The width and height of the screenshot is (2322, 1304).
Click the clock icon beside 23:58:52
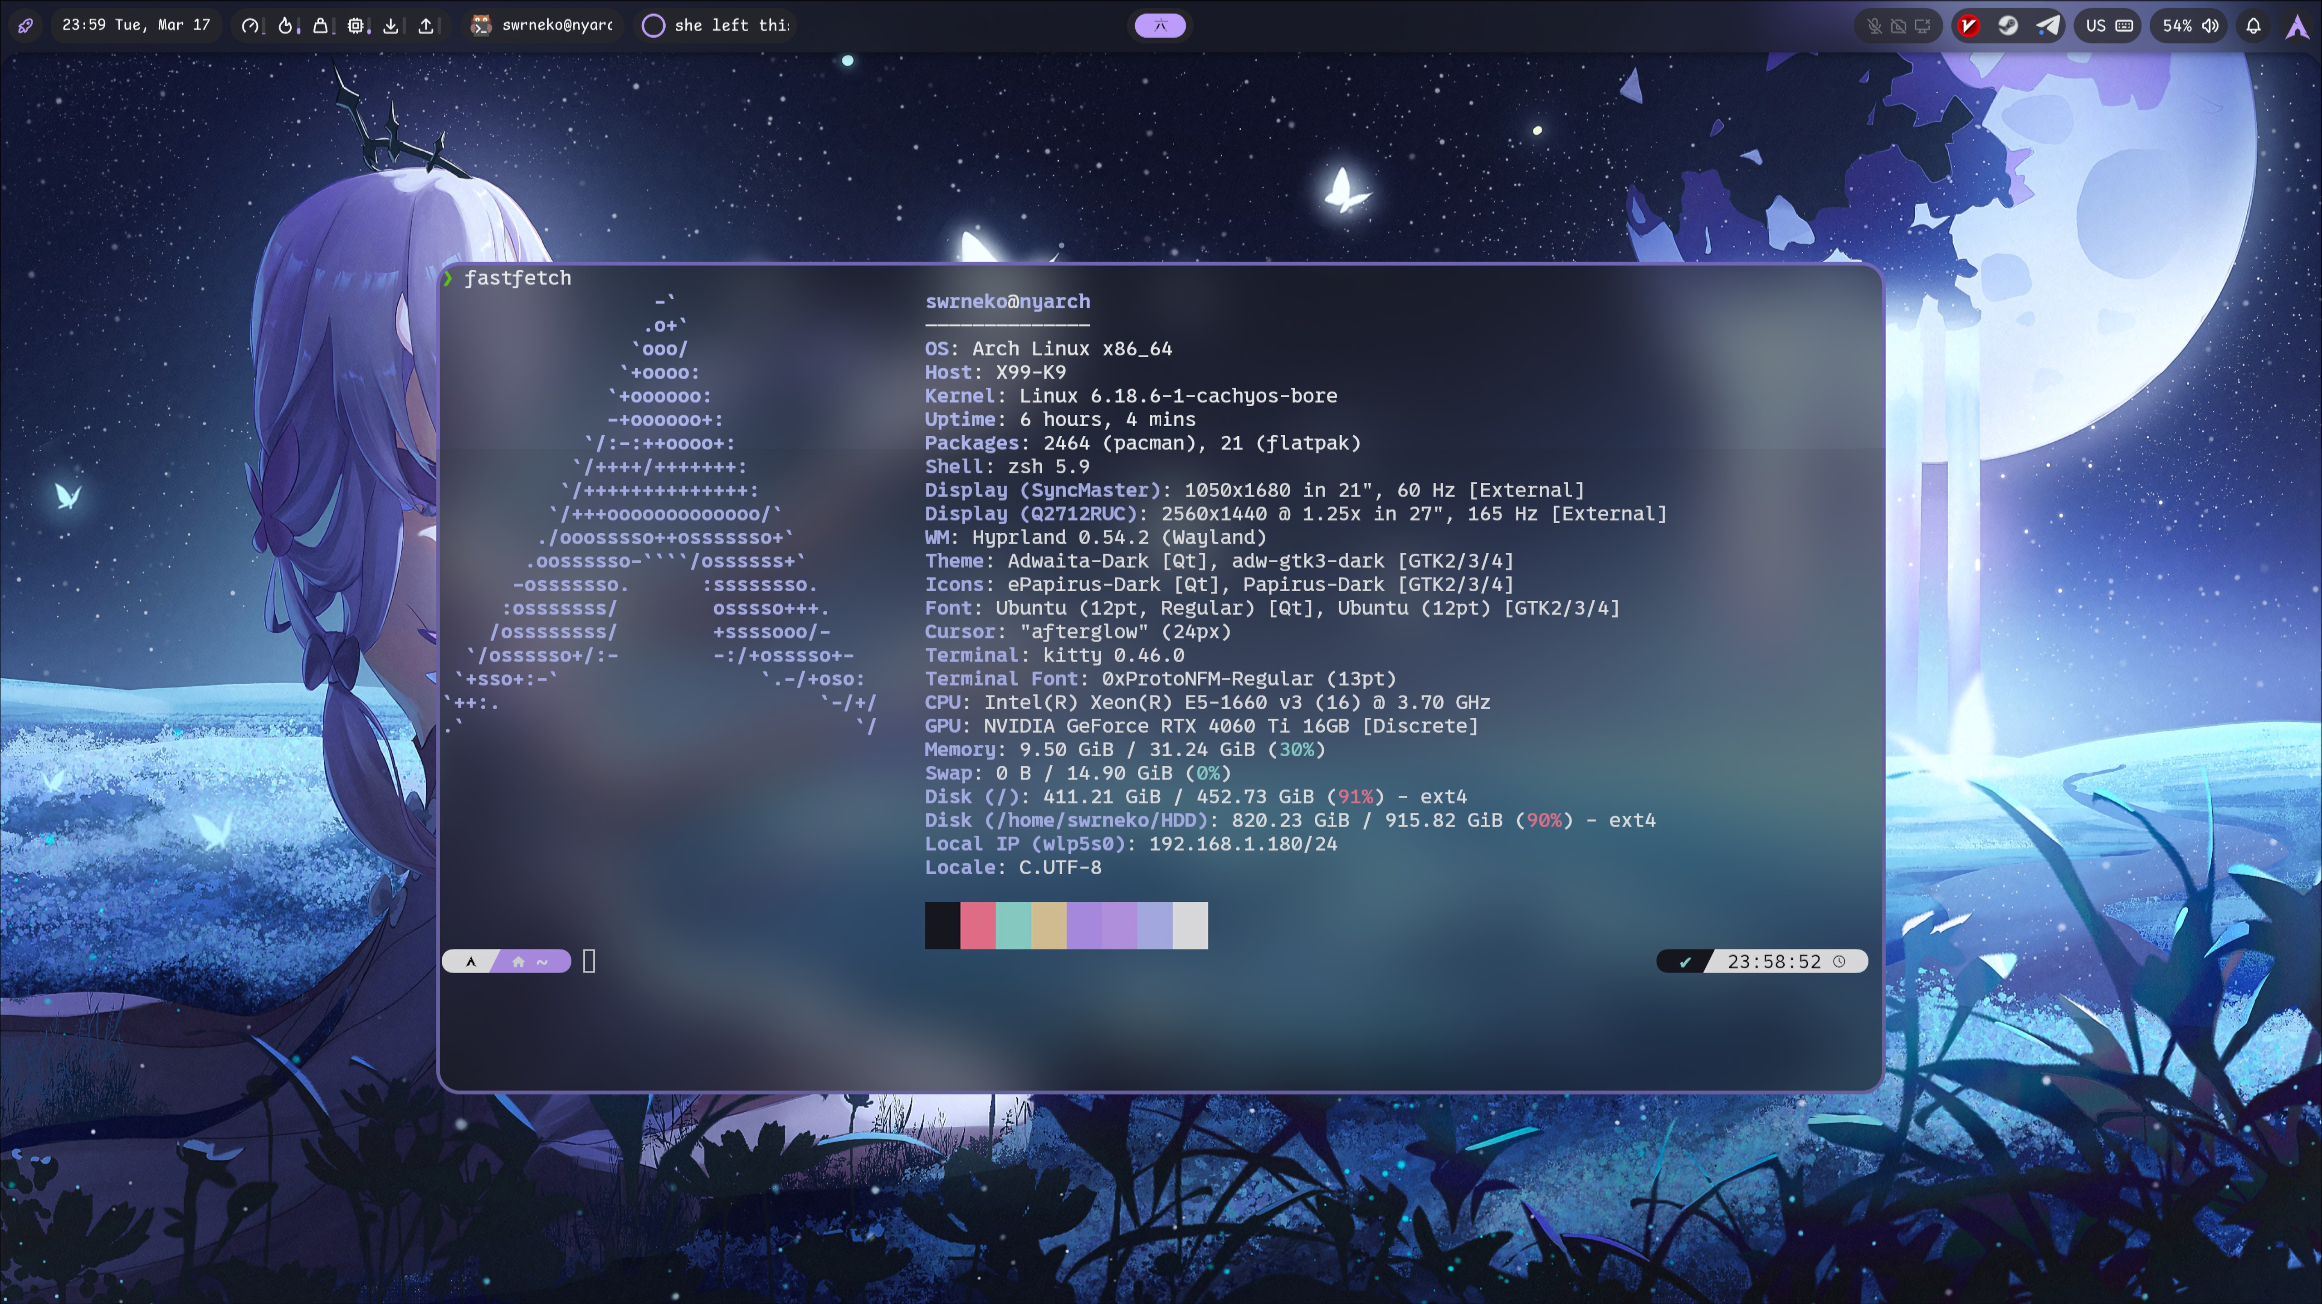click(x=1840, y=962)
